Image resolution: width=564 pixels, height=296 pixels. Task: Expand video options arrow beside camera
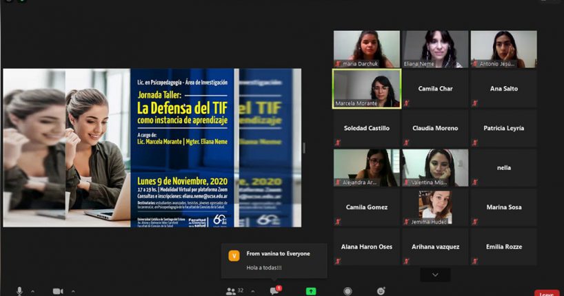pyautogui.click(x=72, y=291)
